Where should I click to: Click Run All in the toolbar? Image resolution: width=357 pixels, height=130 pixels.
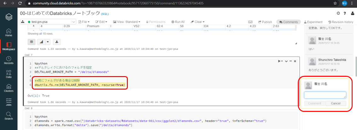pyautogui.click(x=178, y=22)
